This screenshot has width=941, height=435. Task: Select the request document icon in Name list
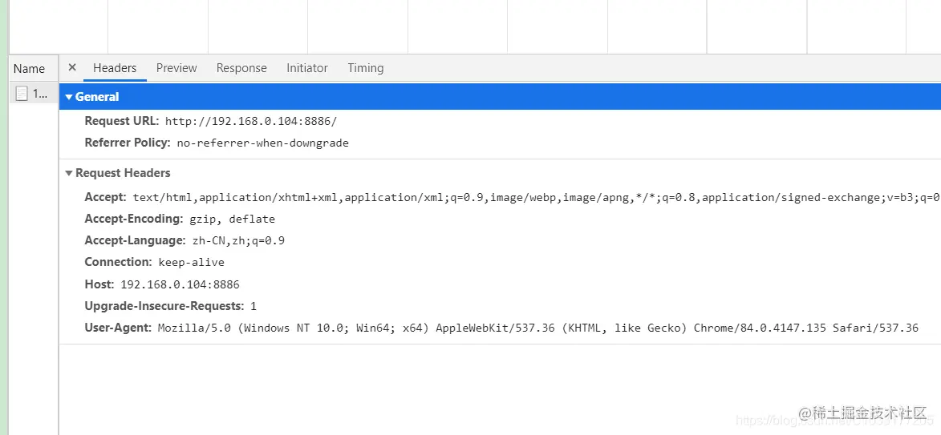click(22, 94)
